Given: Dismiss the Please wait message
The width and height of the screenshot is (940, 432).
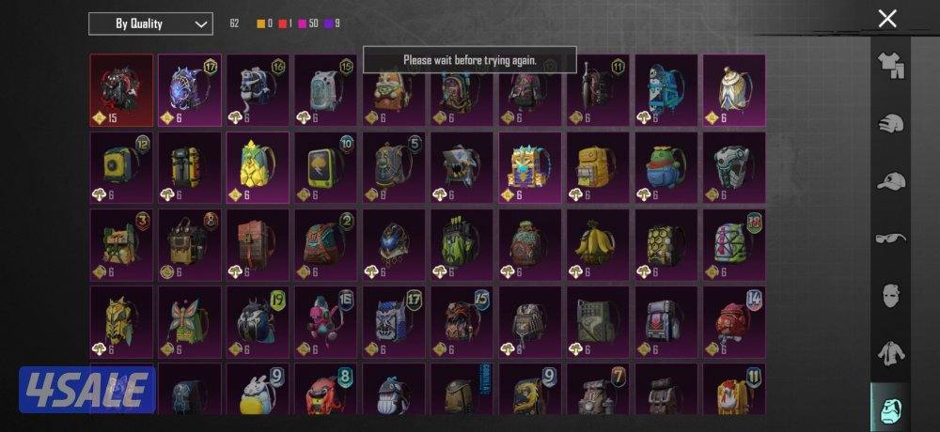Looking at the screenshot, I should click(x=469, y=60).
